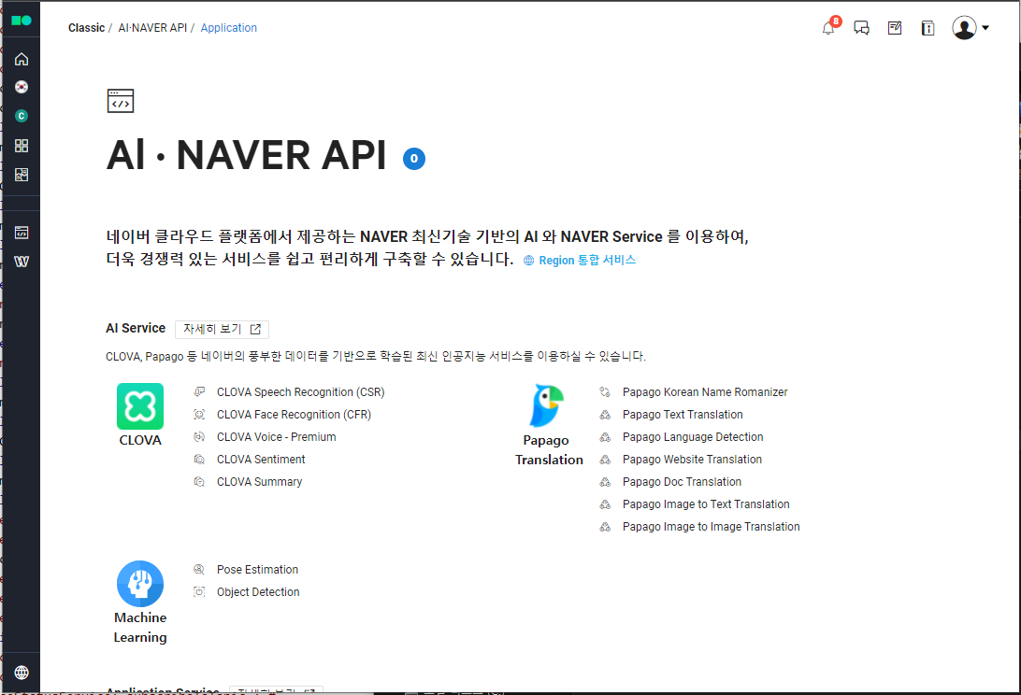Open the chat support icon in header
1021x695 pixels.
point(861,28)
